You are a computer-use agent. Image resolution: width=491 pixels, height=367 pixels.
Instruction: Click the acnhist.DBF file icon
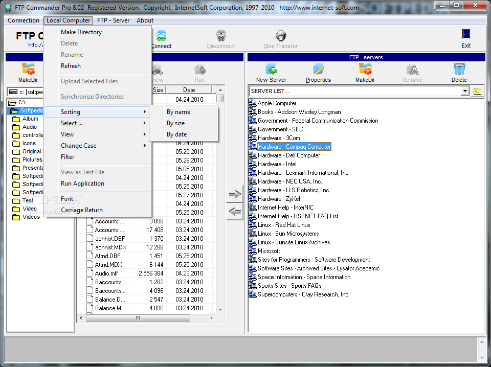click(x=90, y=238)
